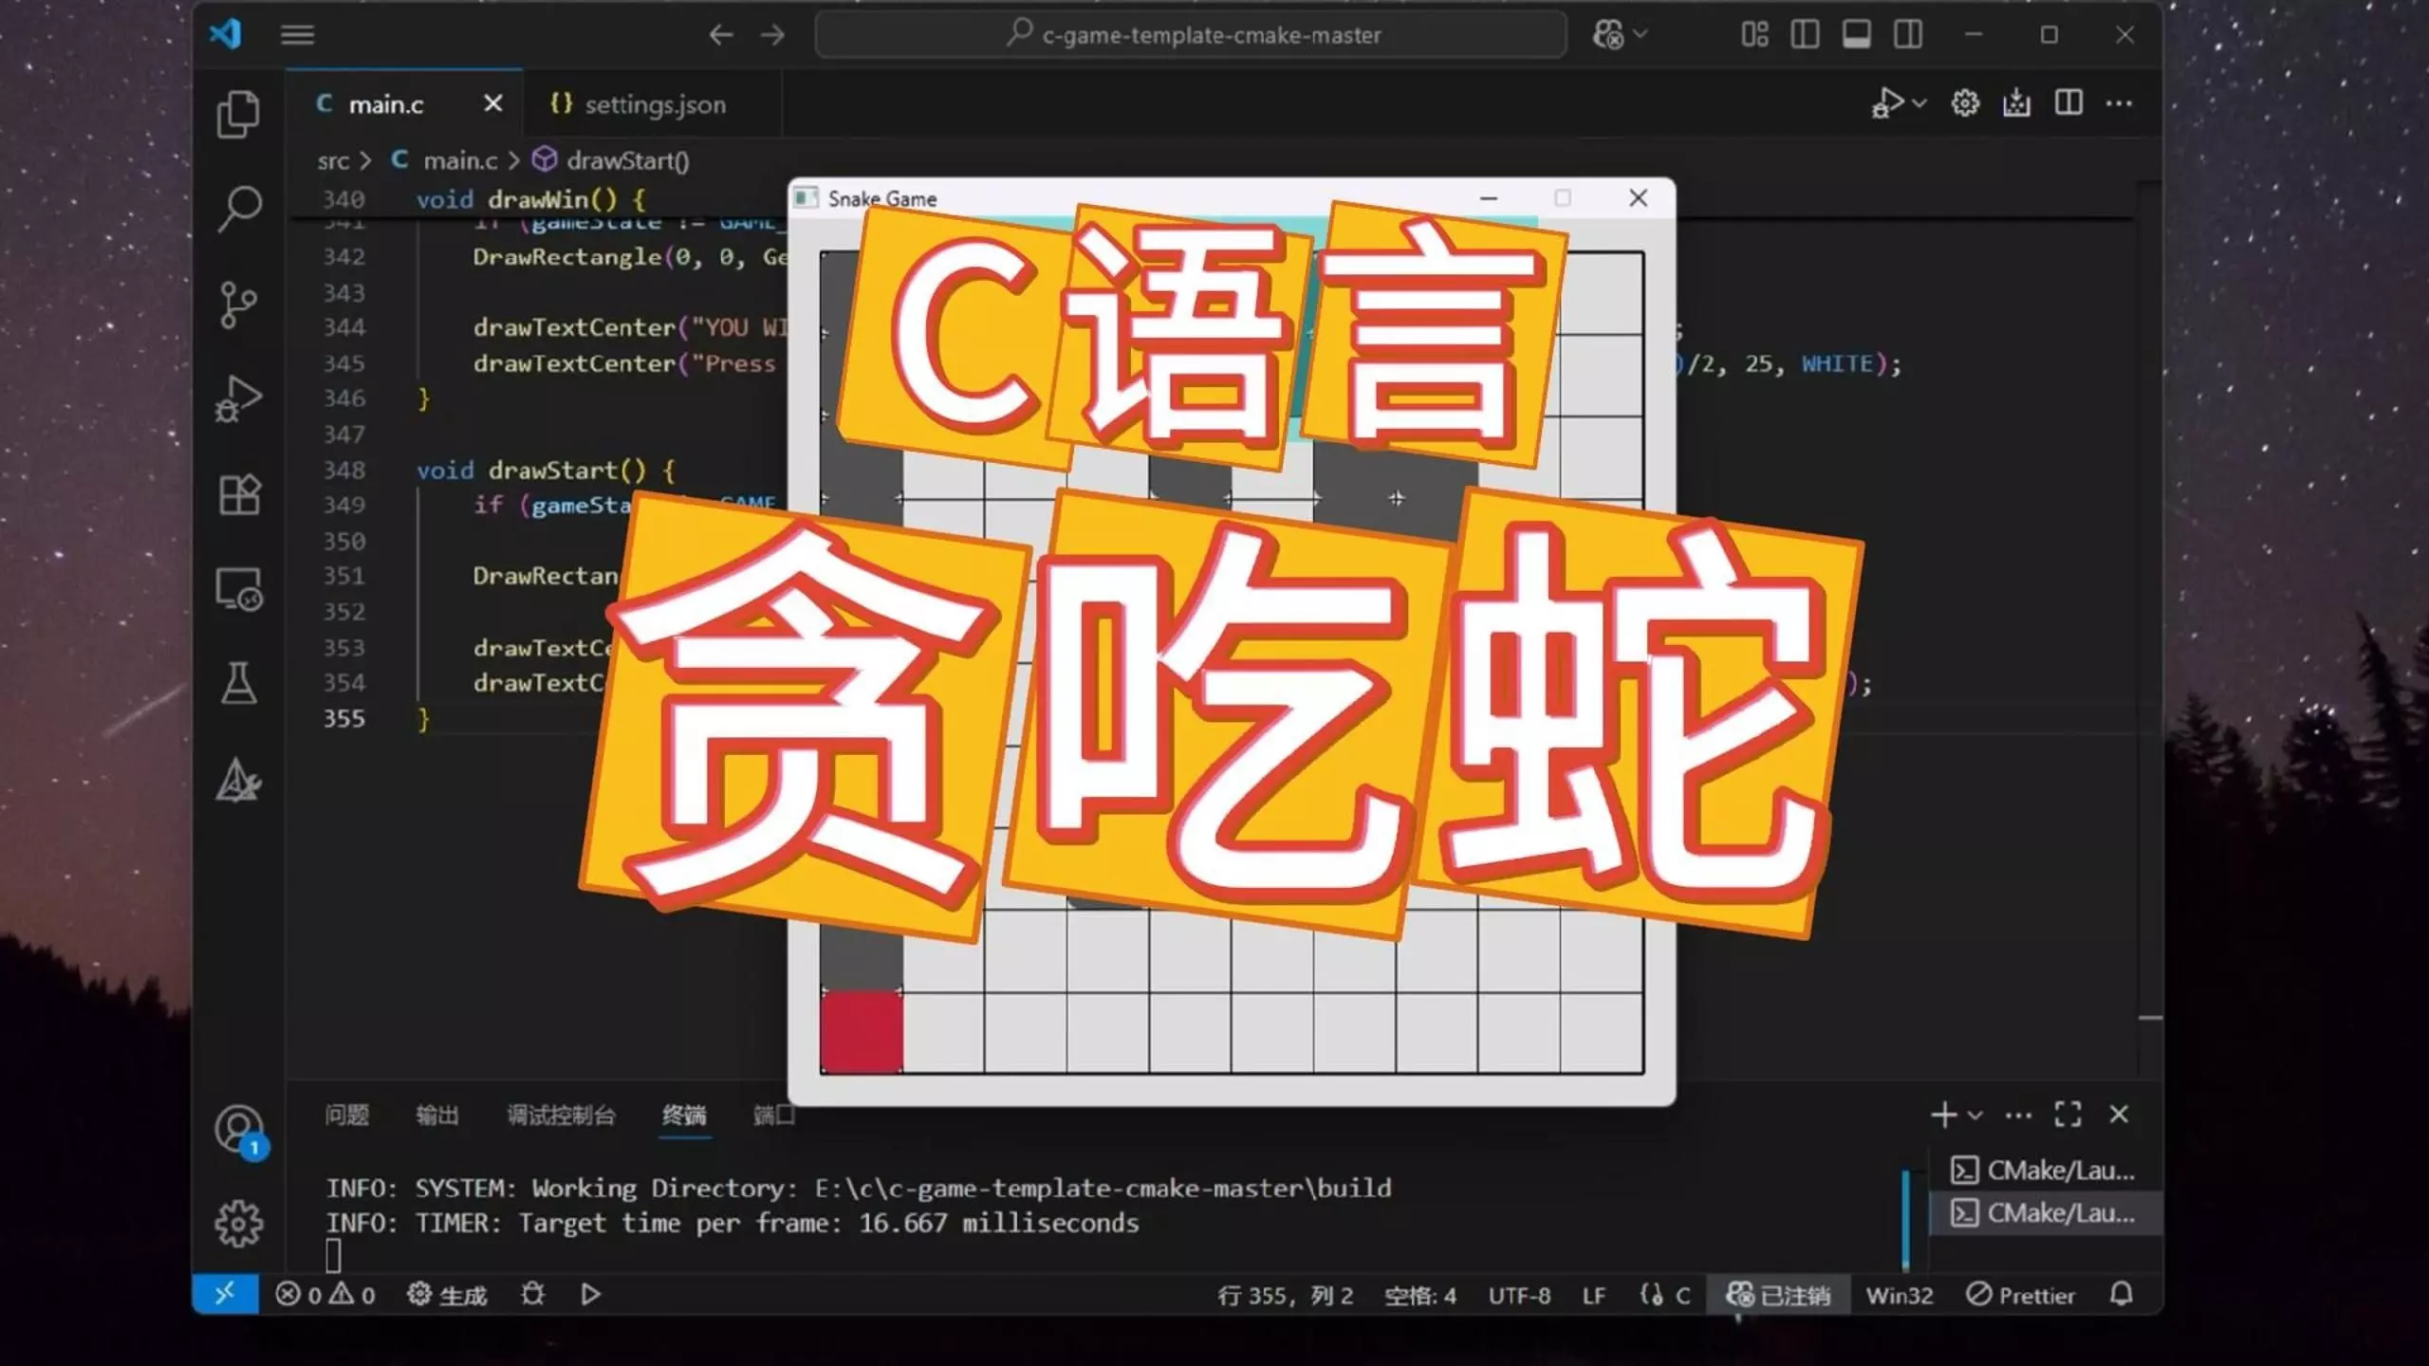Select the second CMake/Launch terminal
The image size is (2429, 1366).
point(2046,1213)
